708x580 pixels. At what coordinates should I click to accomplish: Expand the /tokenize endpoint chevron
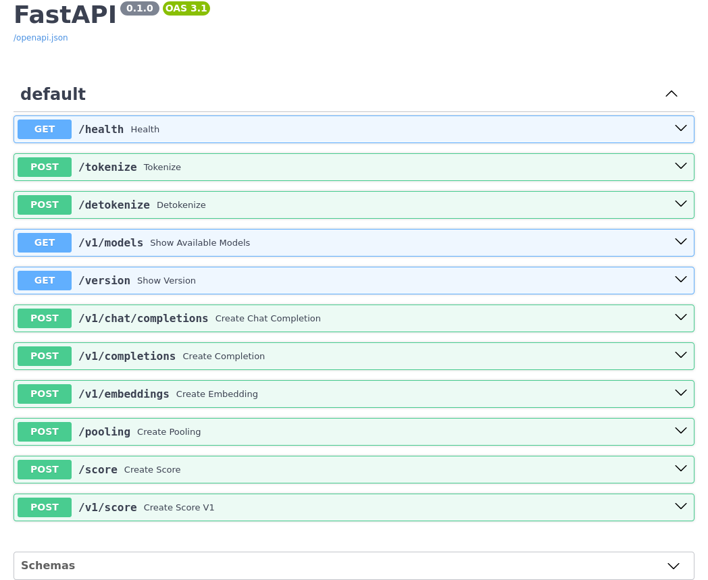(681, 166)
